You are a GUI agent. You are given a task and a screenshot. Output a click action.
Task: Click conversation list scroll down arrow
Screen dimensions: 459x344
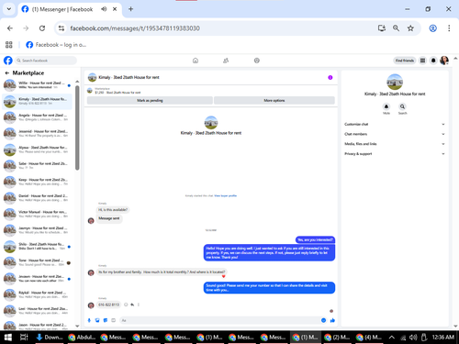[x=77, y=326]
